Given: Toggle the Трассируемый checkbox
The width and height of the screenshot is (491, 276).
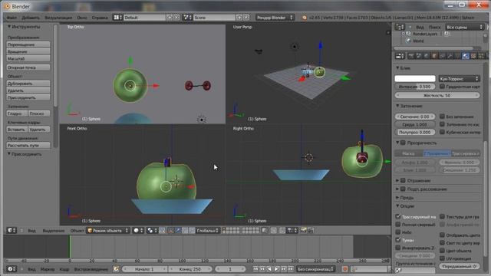Looking at the screenshot, I should click(x=397, y=216).
